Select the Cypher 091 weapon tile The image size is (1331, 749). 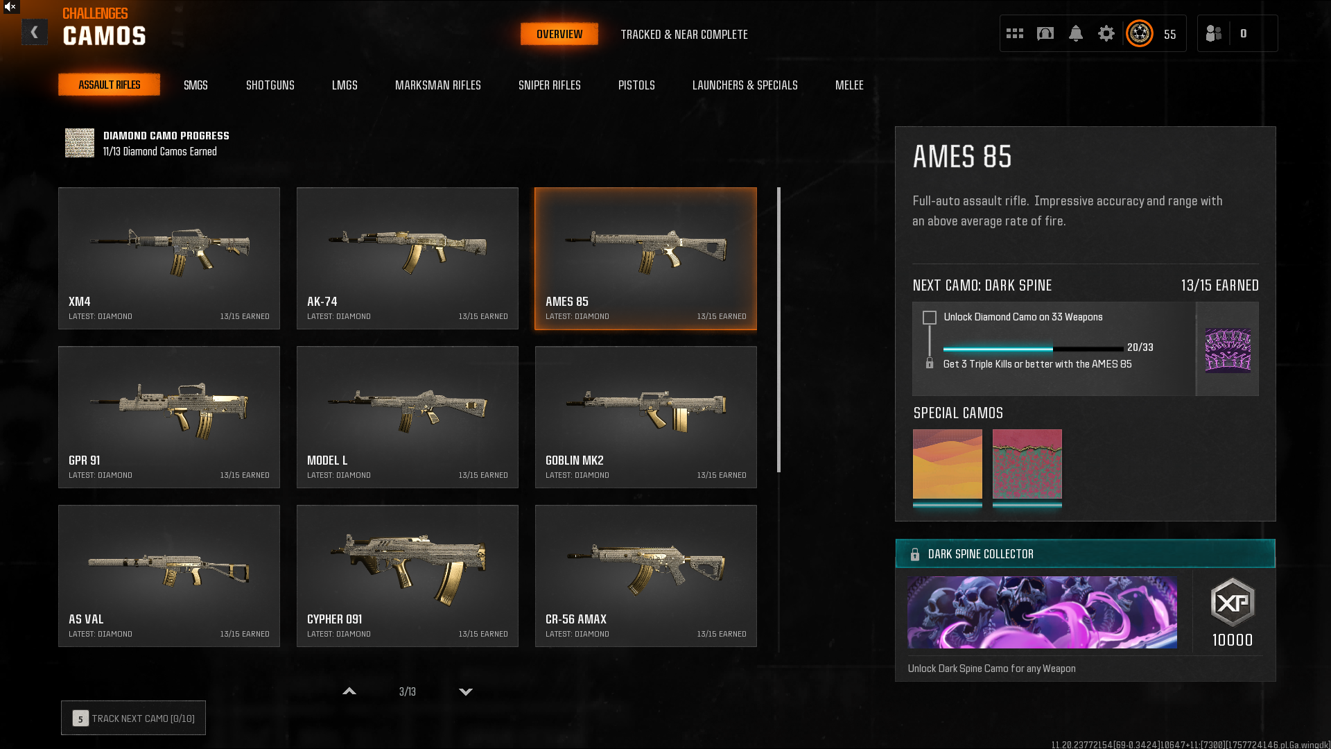(x=408, y=576)
